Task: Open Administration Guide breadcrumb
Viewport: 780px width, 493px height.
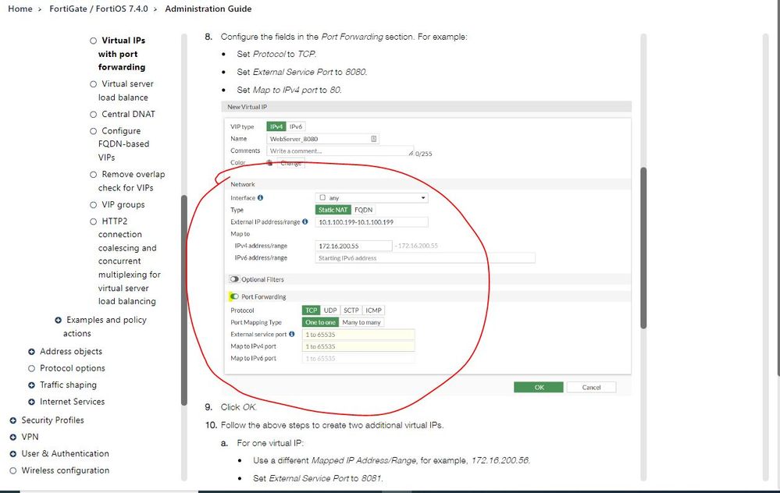Action: tap(208, 9)
